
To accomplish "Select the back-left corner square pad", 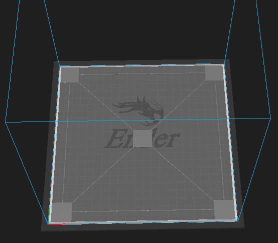I will [x=70, y=75].
